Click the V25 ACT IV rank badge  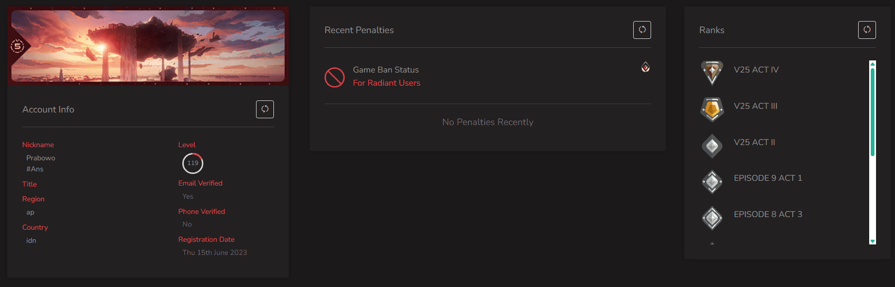[712, 71]
